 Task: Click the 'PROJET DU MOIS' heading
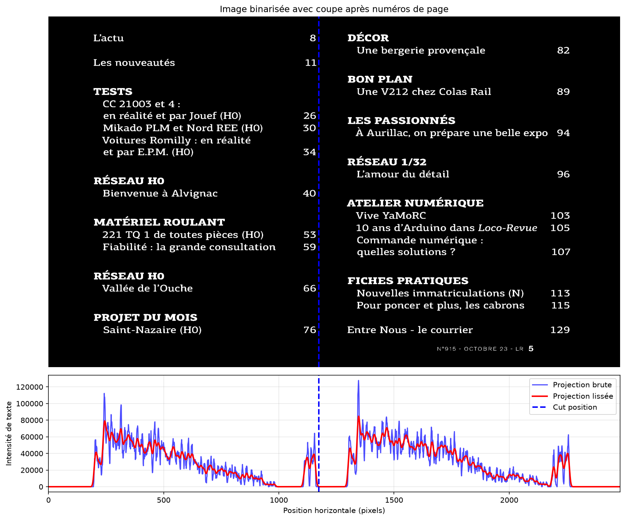tap(145, 318)
